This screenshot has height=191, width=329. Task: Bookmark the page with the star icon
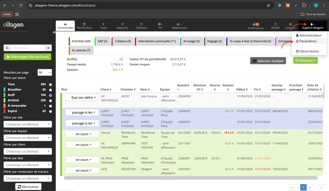(x=269, y=5)
